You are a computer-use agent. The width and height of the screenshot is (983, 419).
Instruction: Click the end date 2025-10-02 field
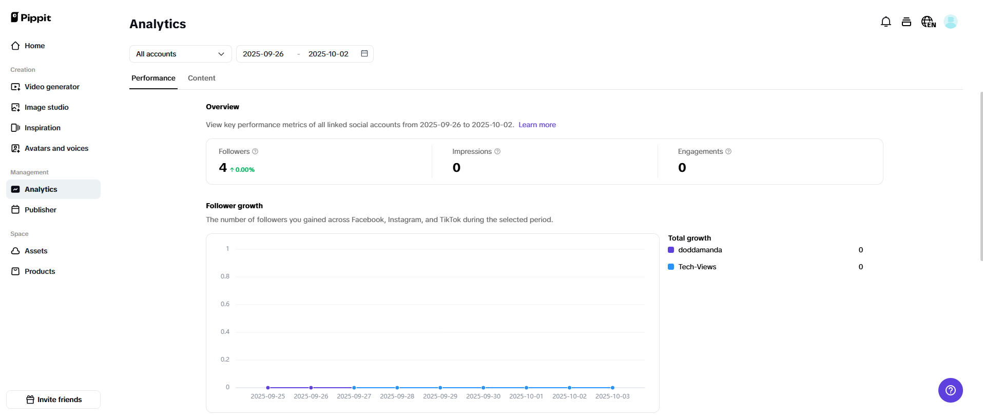coord(329,54)
